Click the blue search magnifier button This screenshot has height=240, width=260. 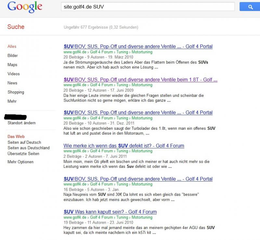(250, 7)
